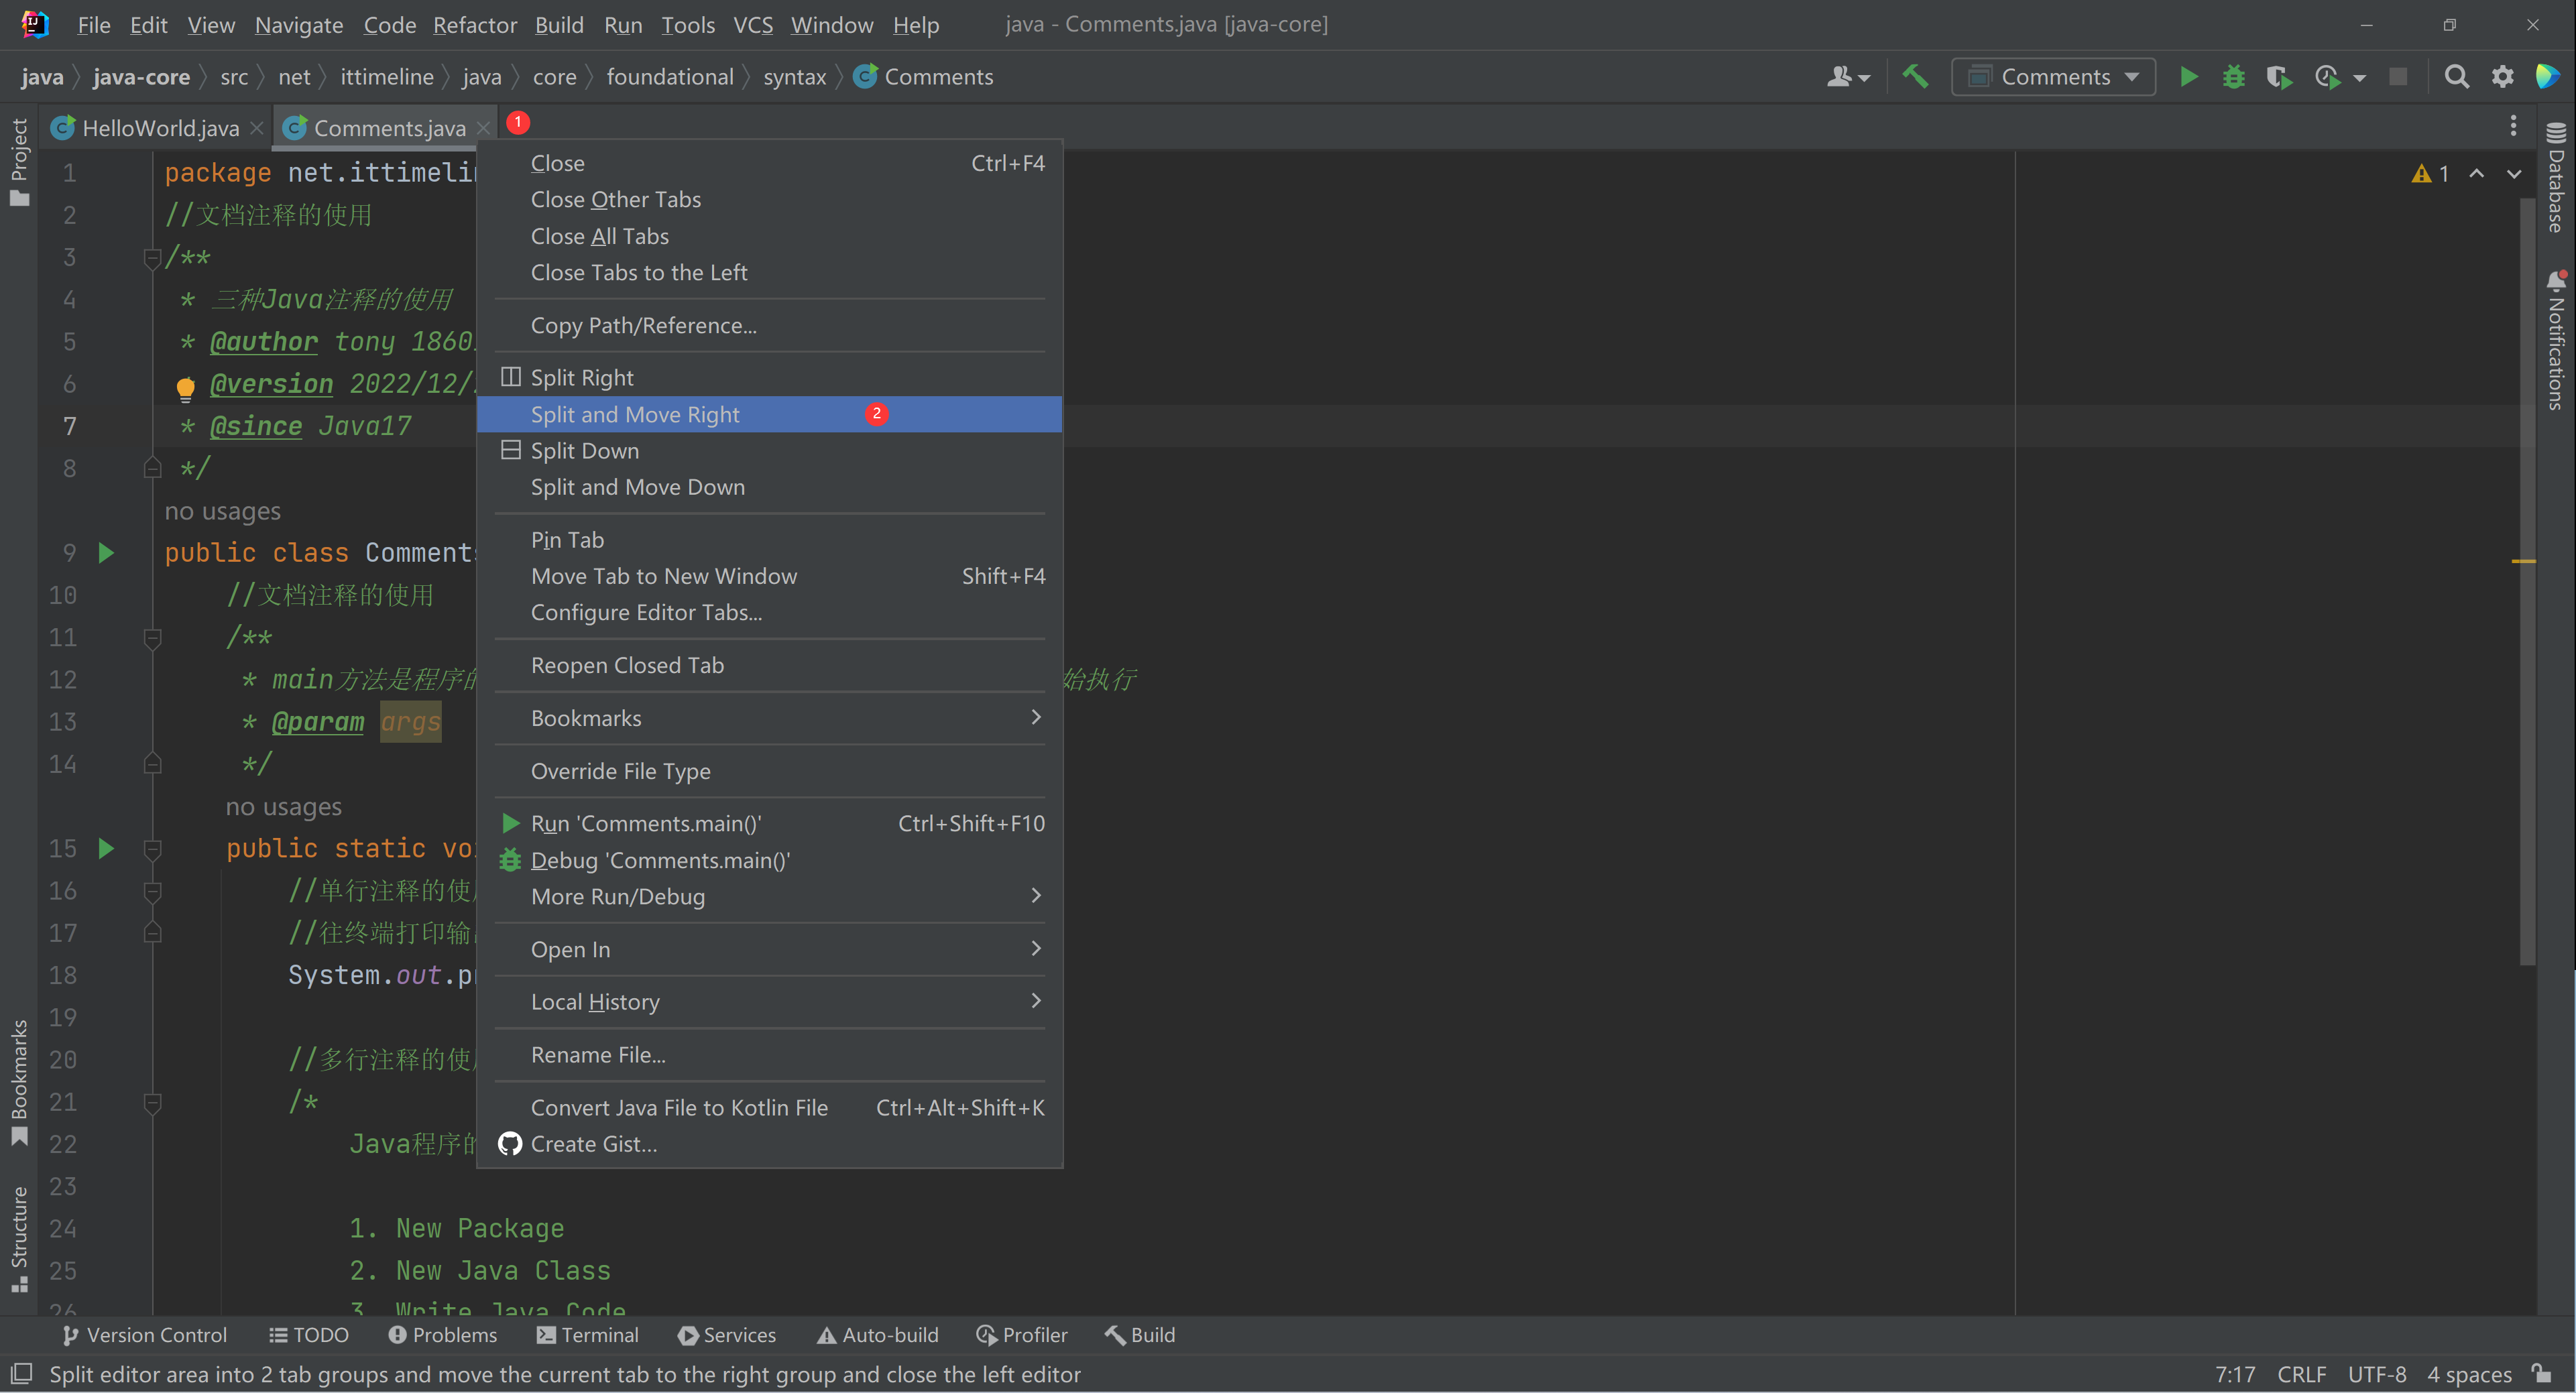Click the yellow warning stripe marker
The height and width of the screenshot is (1393, 2576).
(x=2523, y=561)
